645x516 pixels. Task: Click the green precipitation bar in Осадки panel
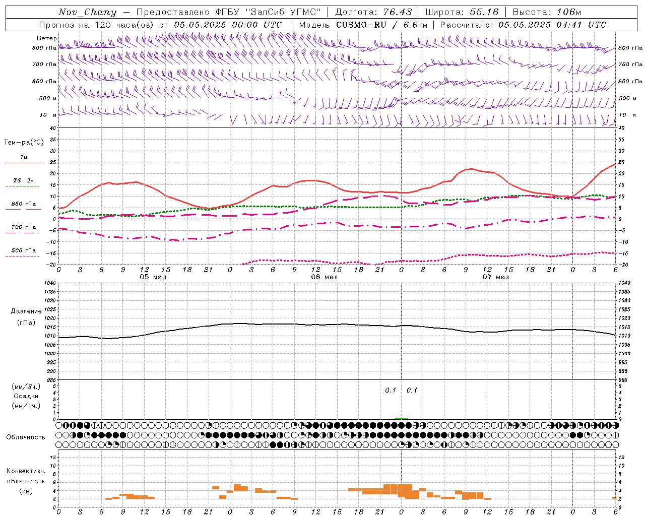(x=401, y=419)
